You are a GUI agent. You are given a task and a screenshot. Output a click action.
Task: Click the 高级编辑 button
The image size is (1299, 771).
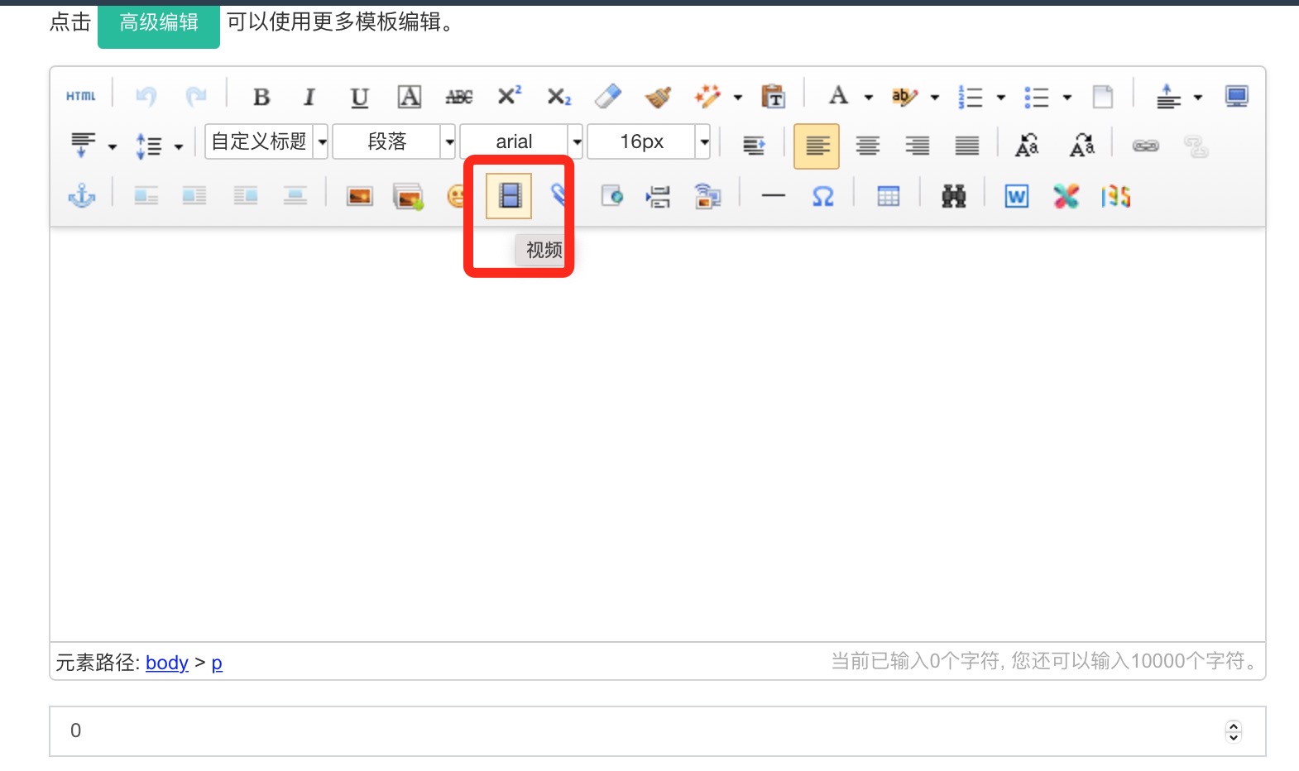(159, 23)
